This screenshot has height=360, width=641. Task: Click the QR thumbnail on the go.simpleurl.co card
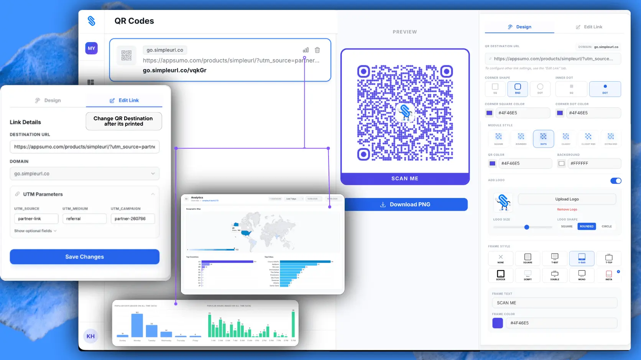pos(127,56)
